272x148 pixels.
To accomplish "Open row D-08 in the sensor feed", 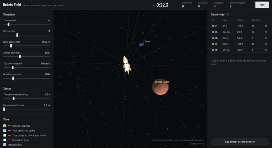I will (x=240, y=38).
